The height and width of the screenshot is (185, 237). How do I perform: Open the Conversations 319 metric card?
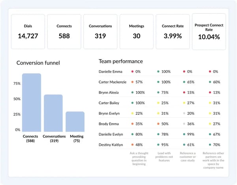coord(100,32)
